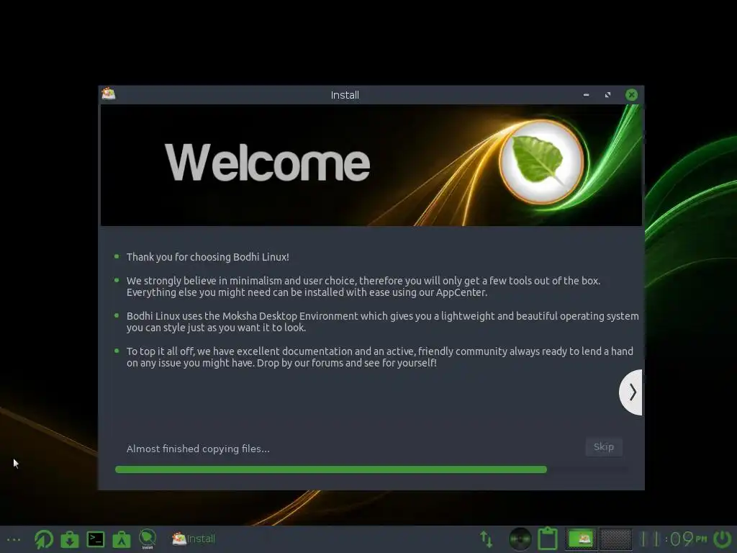Image resolution: width=737 pixels, height=553 pixels.
Task: Open the power button system menu
Action: pyautogui.click(x=723, y=539)
